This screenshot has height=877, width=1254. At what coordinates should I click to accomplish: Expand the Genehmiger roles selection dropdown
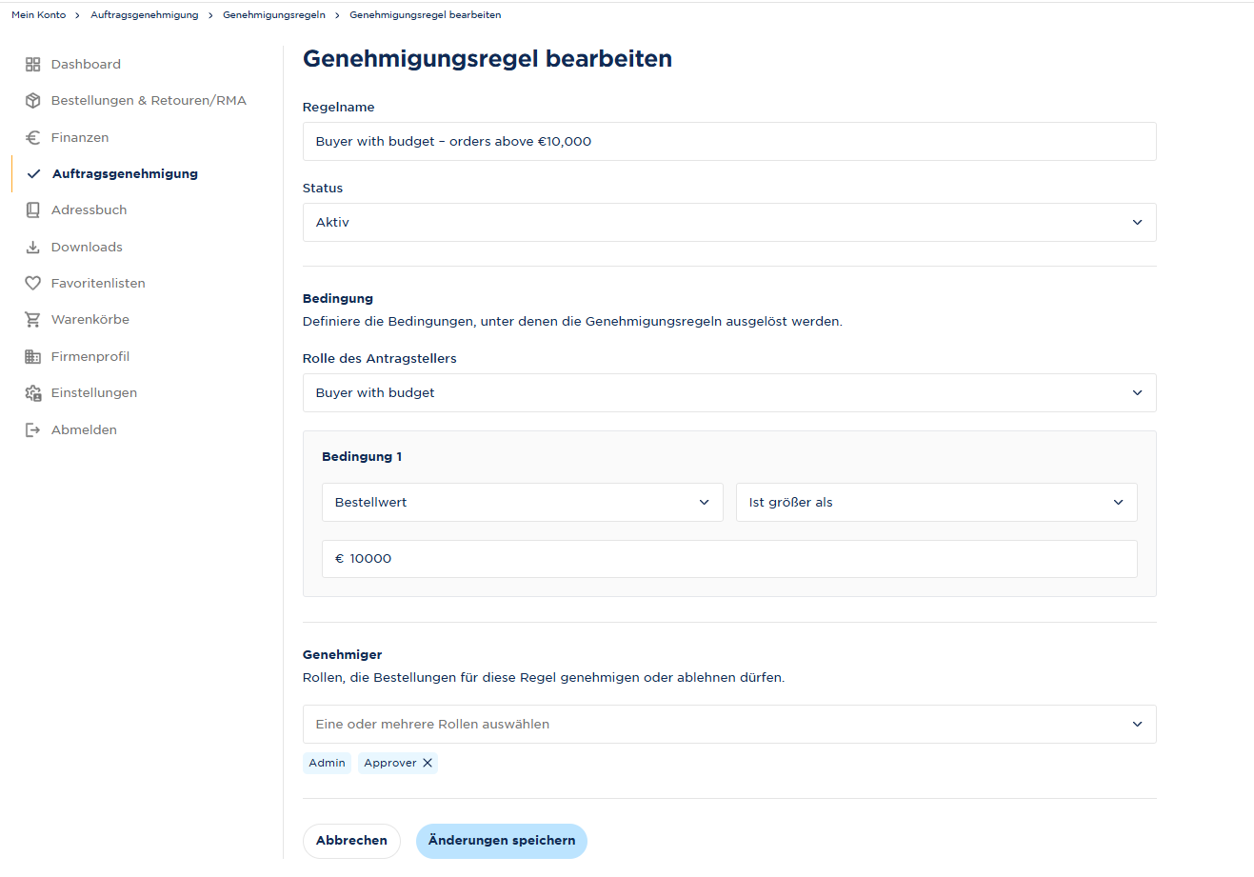pyautogui.click(x=729, y=724)
